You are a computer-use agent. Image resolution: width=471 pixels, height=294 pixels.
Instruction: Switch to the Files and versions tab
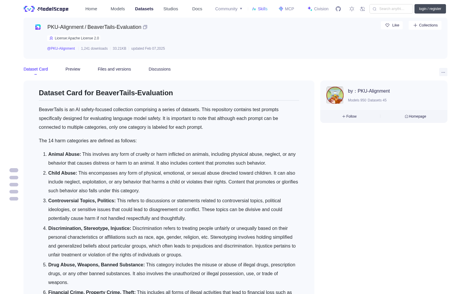114,69
